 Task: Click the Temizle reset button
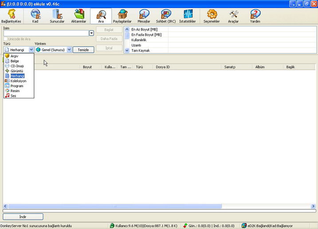[x=83, y=50]
